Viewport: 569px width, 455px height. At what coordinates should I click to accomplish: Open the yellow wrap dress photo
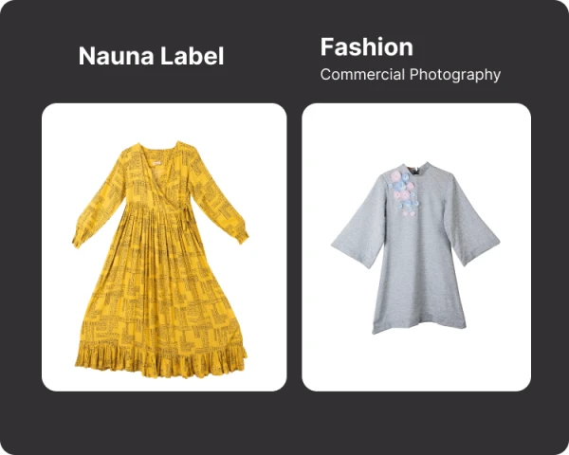click(164, 247)
